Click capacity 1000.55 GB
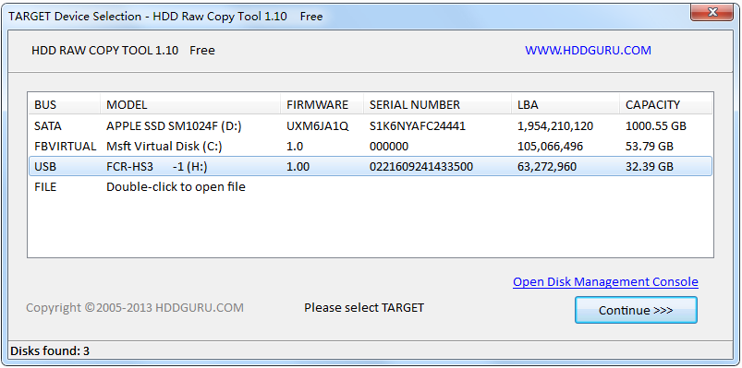This screenshot has height=368, width=742. coord(656,126)
